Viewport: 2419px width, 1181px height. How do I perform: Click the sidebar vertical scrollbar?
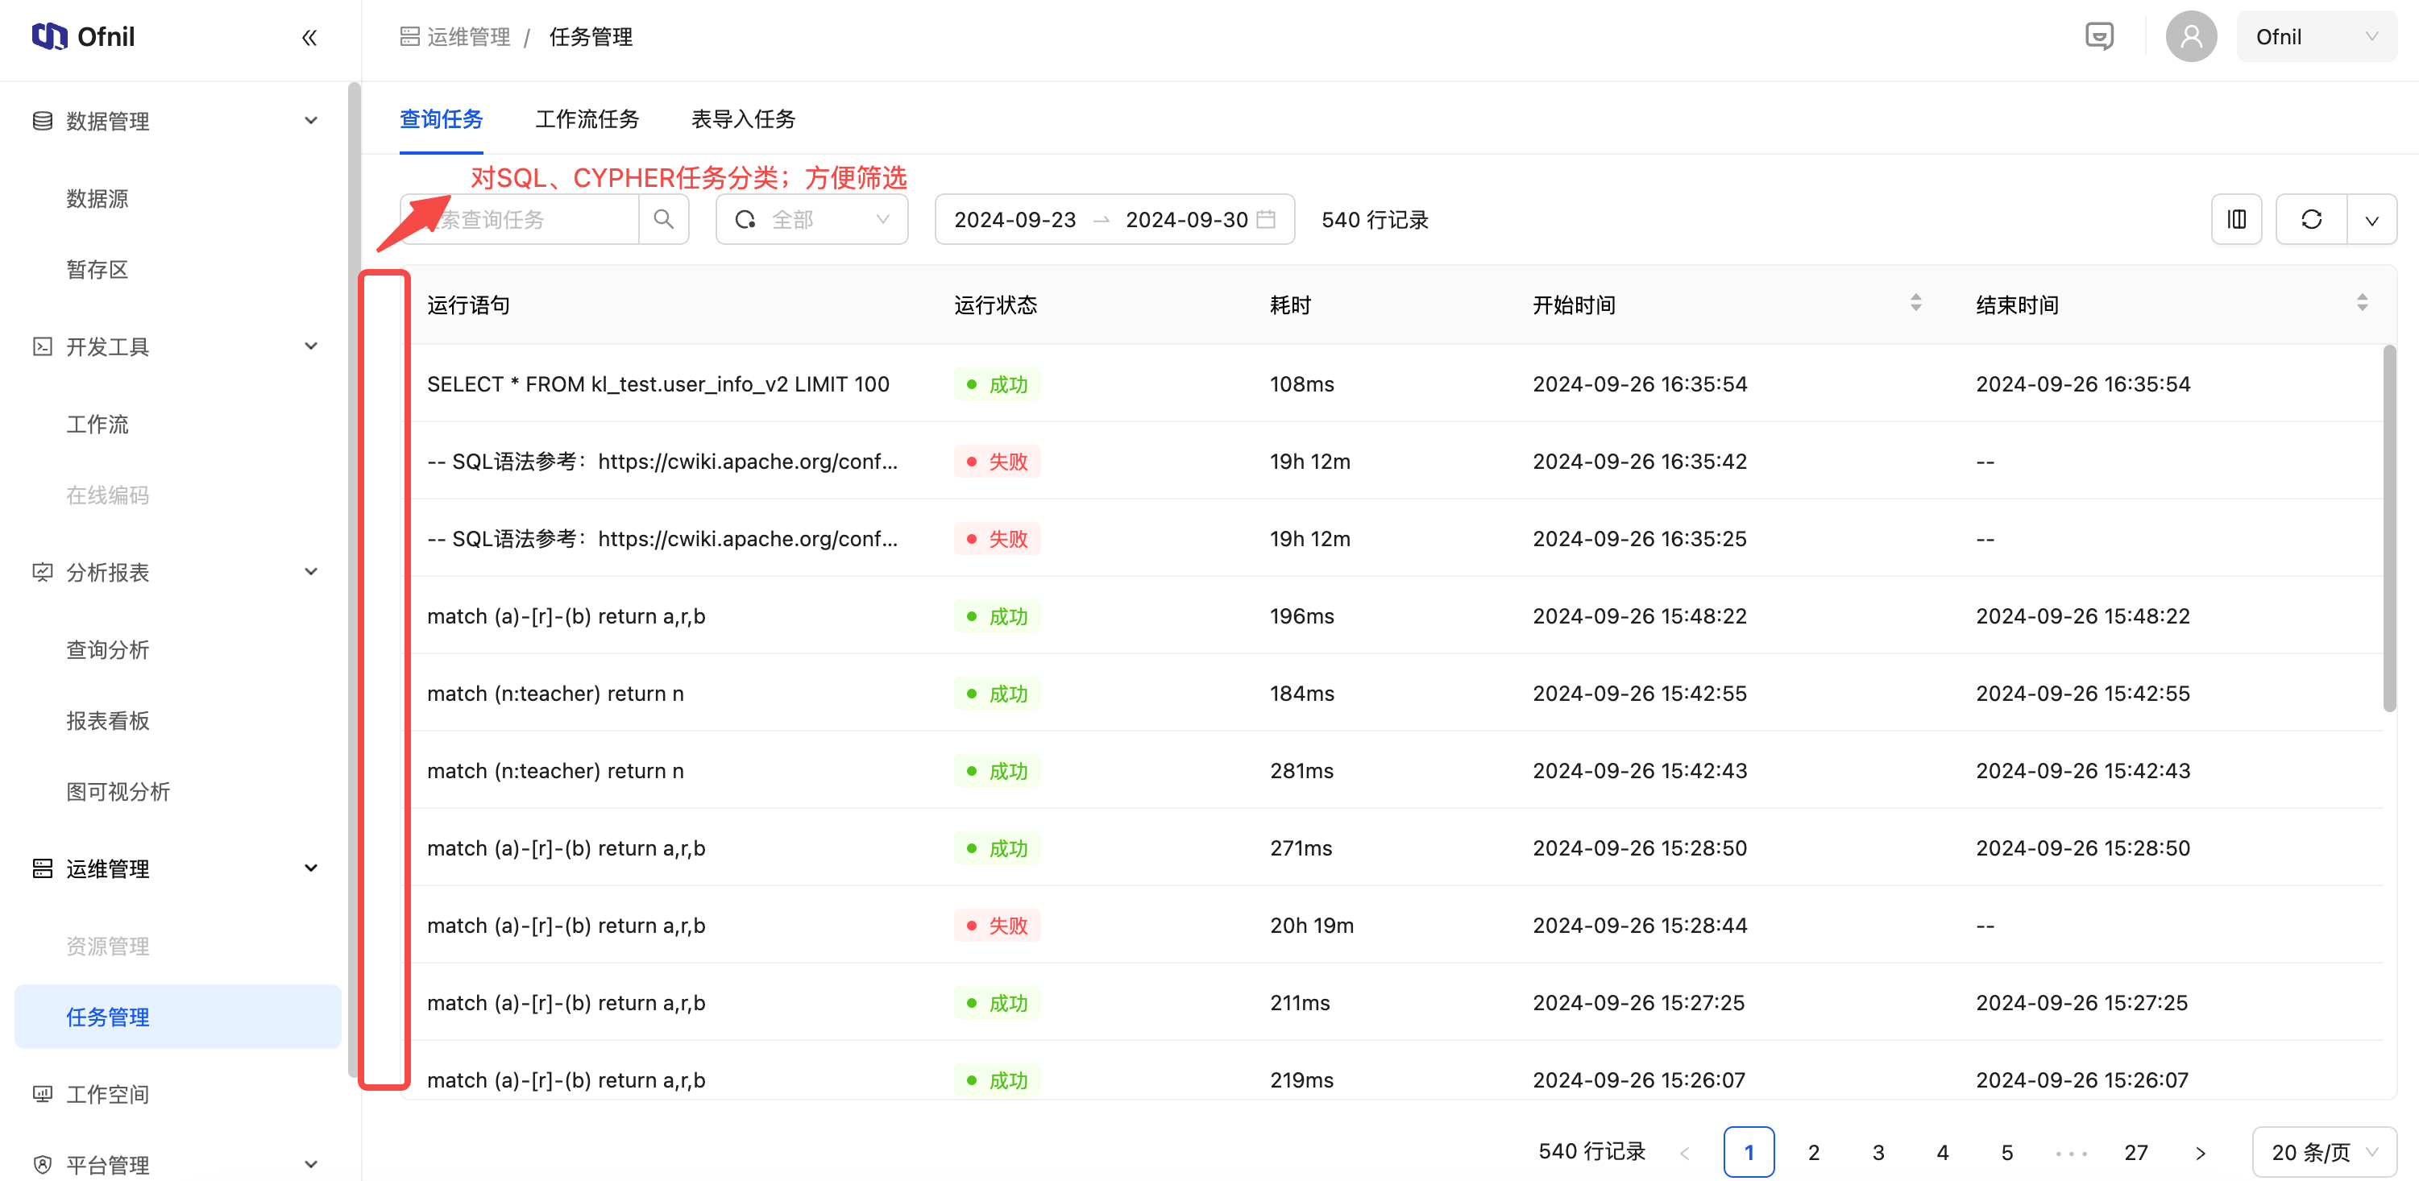point(354,580)
